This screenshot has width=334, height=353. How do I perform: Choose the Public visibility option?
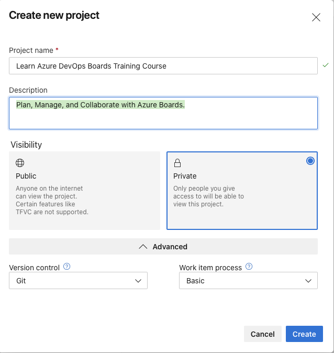click(x=84, y=191)
